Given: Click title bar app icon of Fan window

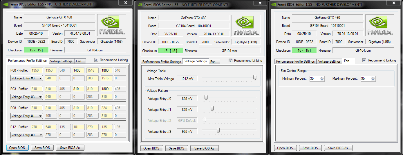Looking at the screenshot, I should tap(273, 5).
